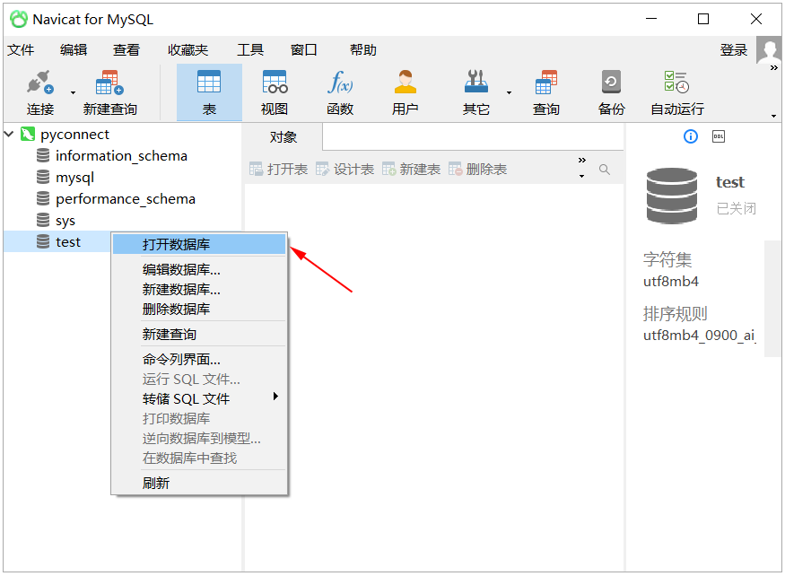
Task: Click the 打开表 button
Action: click(278, 169)
